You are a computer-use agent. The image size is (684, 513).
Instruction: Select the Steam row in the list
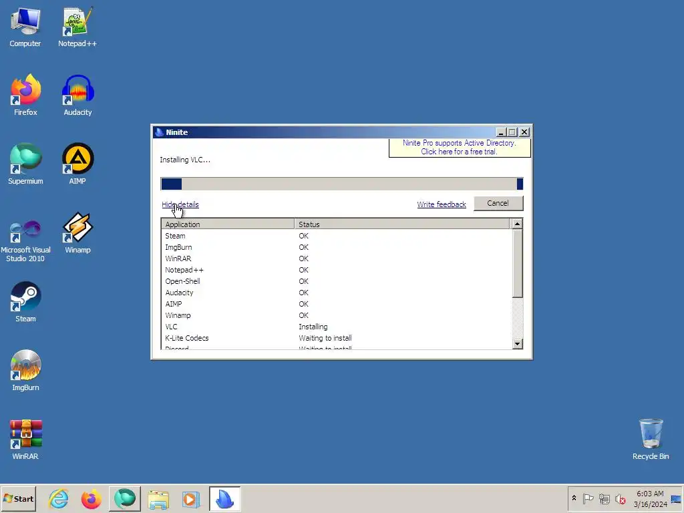coord(335,236)
